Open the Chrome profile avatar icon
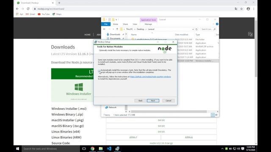Screen dimensions: 271x152 point(248,9)
